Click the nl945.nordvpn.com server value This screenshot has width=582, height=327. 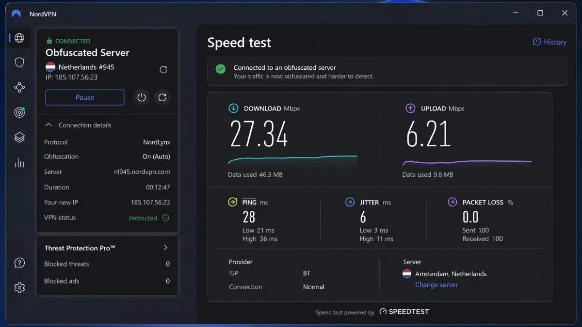142,171
